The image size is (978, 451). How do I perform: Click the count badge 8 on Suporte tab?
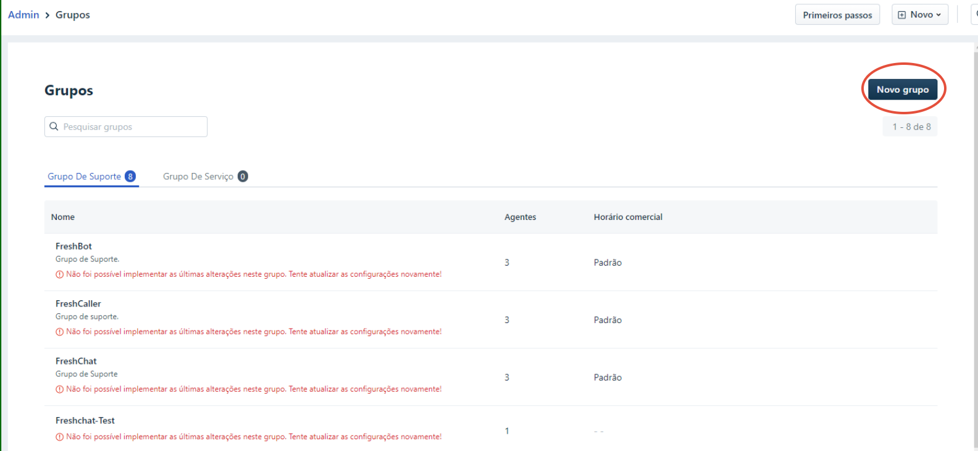pos(130,177)
